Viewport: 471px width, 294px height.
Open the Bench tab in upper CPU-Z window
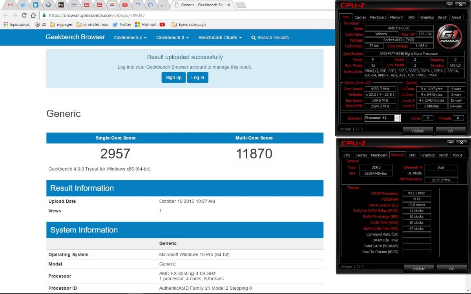click(442, 17)
